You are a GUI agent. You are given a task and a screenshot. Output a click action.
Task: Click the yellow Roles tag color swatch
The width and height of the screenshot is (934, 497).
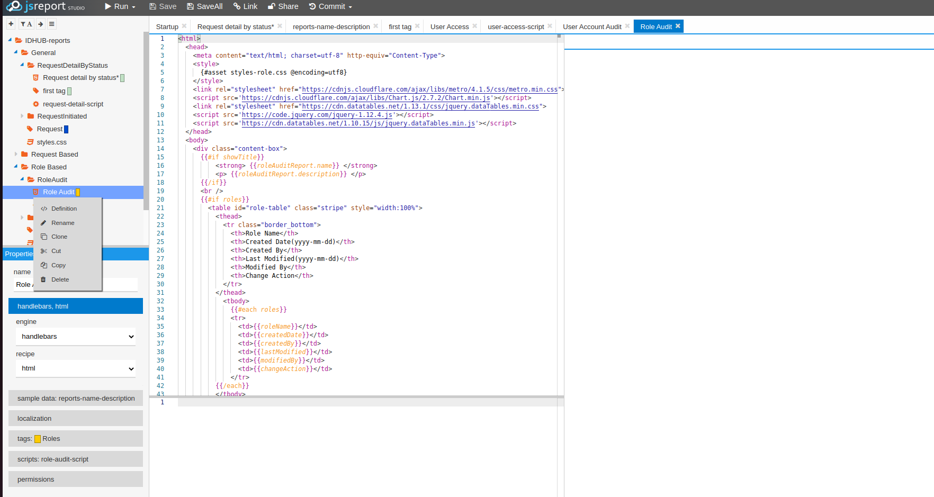[x=38, y=439]
